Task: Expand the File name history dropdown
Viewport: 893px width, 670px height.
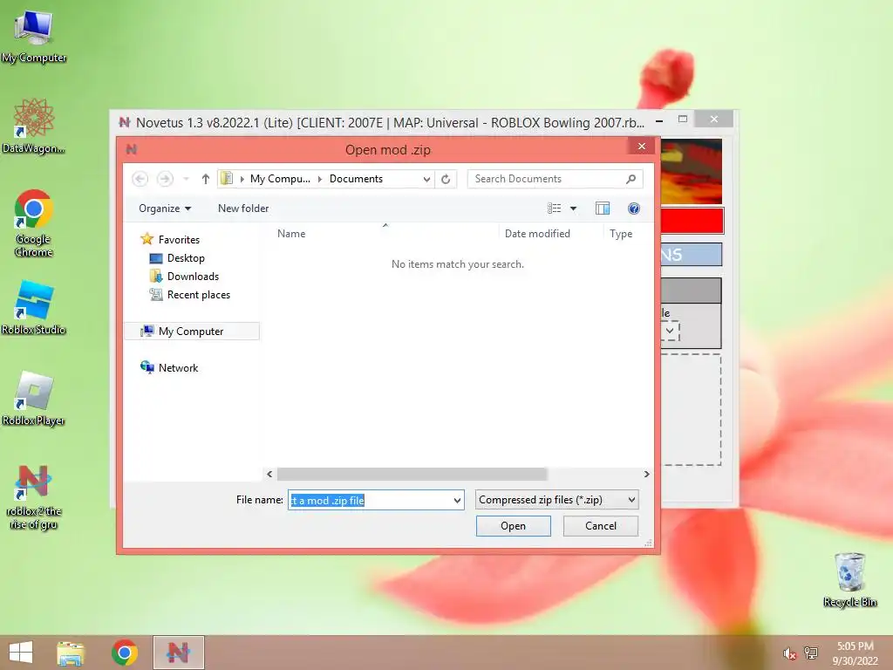Action: tap(457, 500)
